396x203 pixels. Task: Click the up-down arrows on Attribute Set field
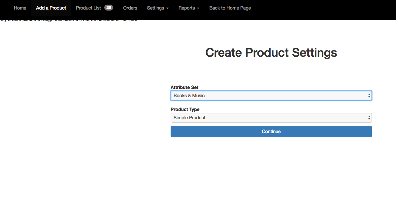[369, 96]
